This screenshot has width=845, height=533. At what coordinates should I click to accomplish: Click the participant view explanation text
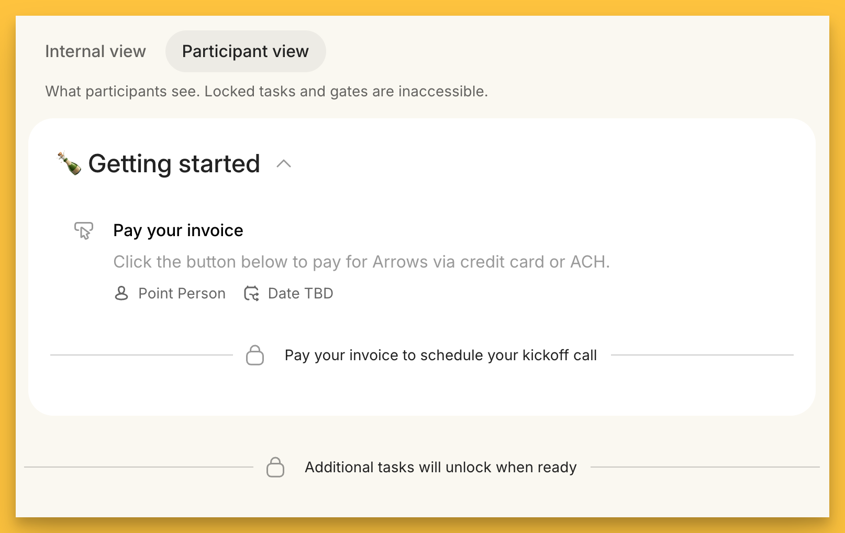(266, 92)
